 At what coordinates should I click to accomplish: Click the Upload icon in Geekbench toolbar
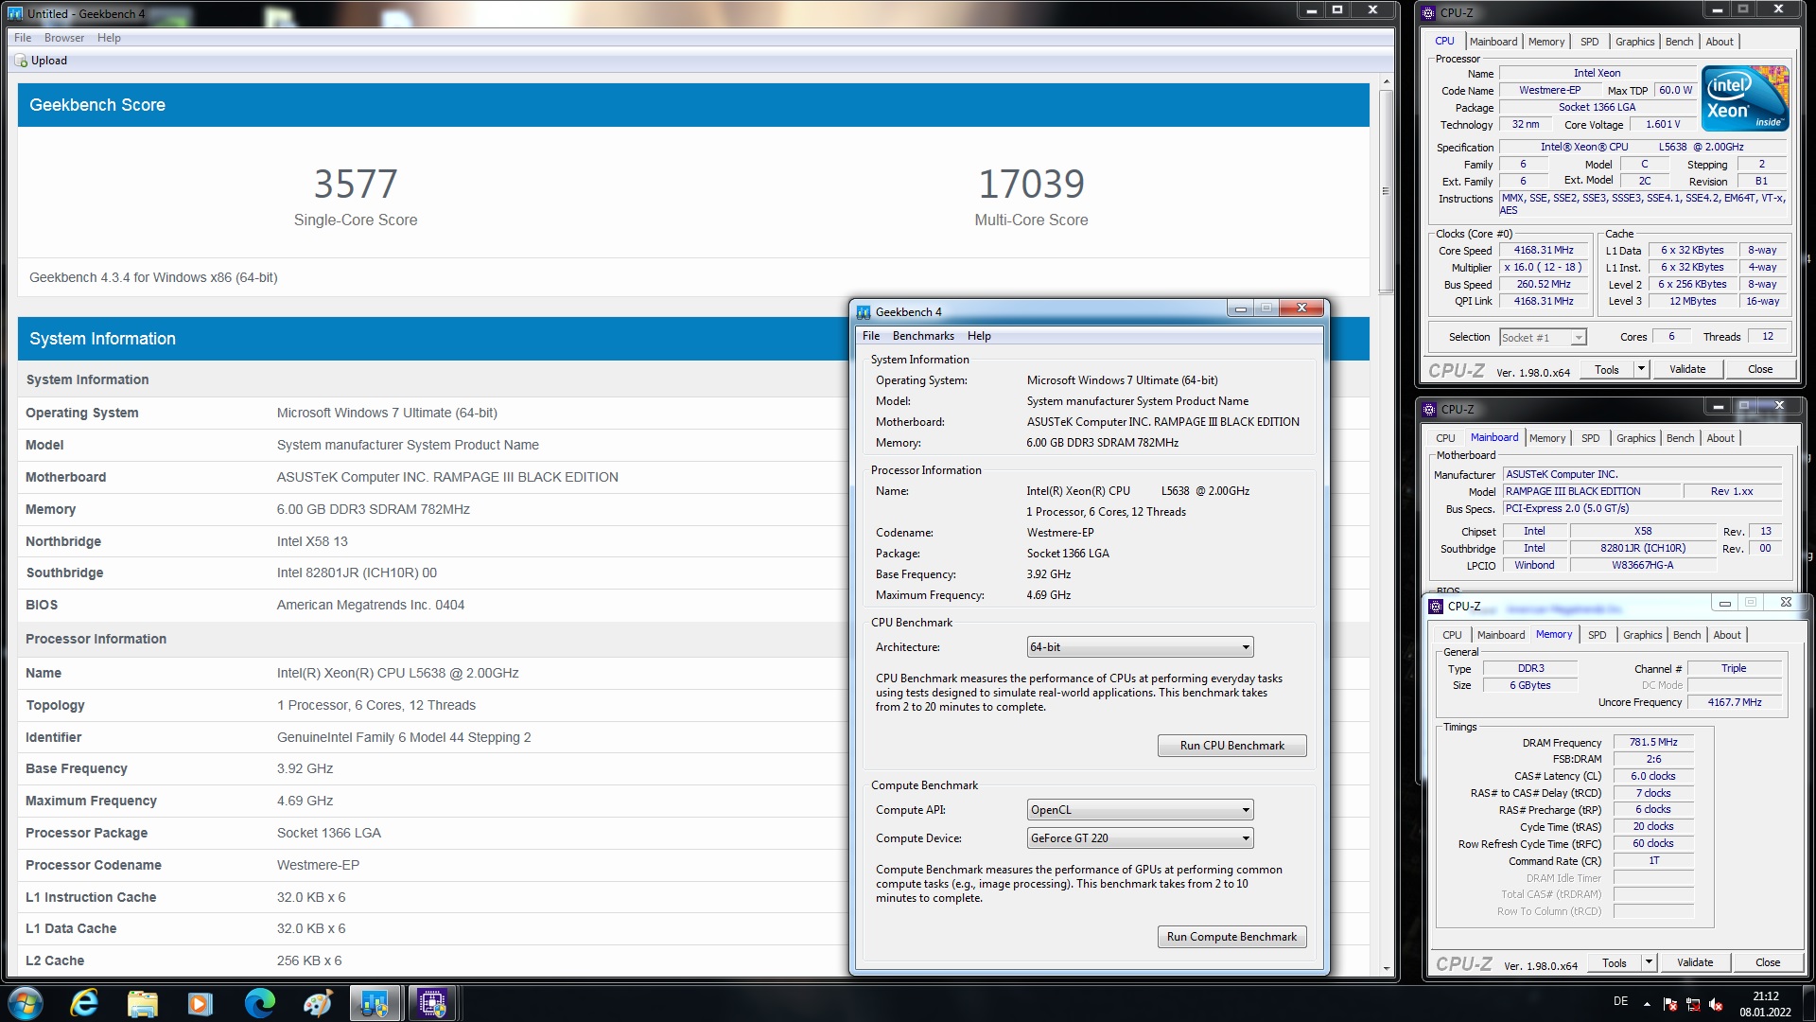click(21, 61)
